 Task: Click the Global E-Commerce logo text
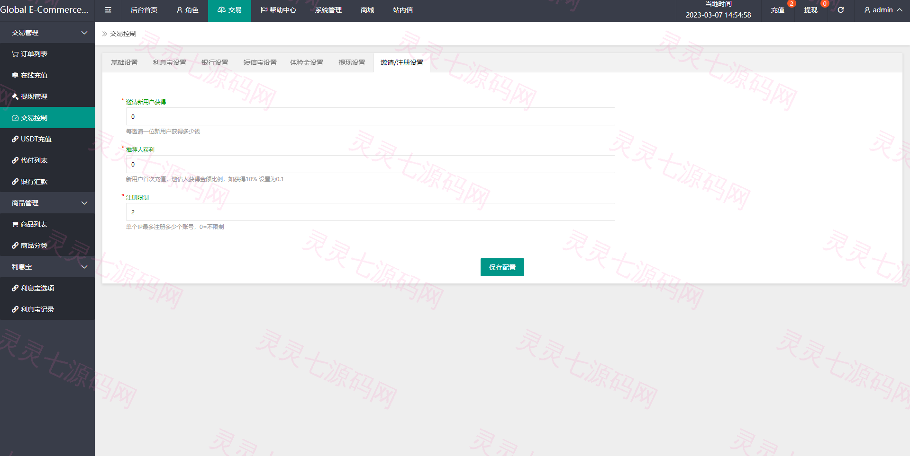point(45,10)
